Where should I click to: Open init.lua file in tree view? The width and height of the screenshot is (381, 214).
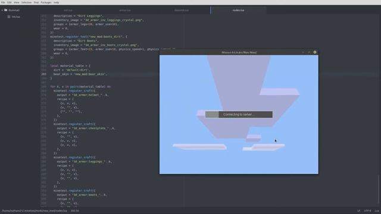click(x=16, y=17)
